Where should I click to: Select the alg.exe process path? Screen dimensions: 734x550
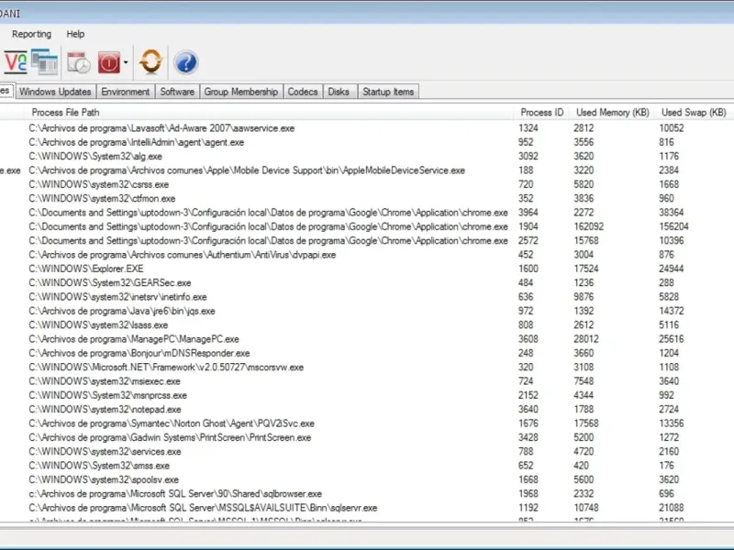pos(95,156)
